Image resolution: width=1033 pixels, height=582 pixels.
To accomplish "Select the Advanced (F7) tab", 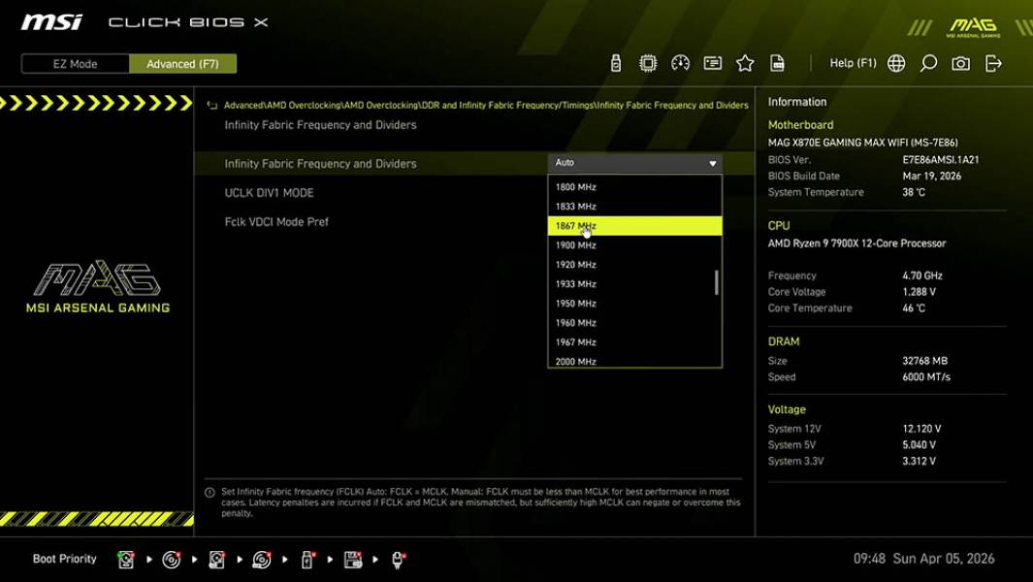I will pos(183,63).
